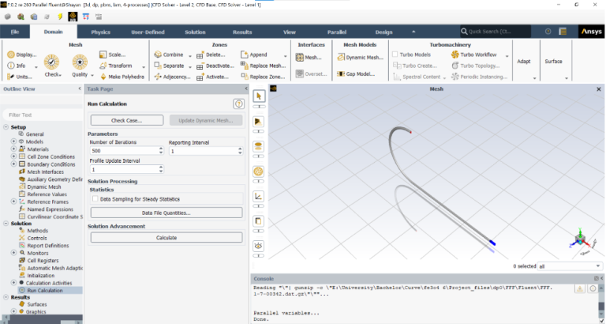
Task: Open Gap Model settings
Action: coord(356,73)
